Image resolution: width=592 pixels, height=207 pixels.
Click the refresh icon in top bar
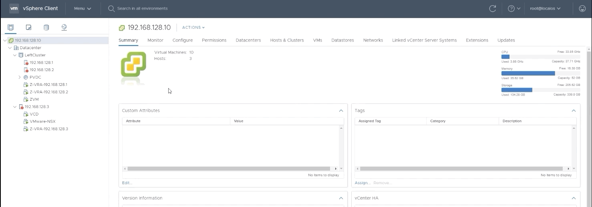click(x=493, y=8)
